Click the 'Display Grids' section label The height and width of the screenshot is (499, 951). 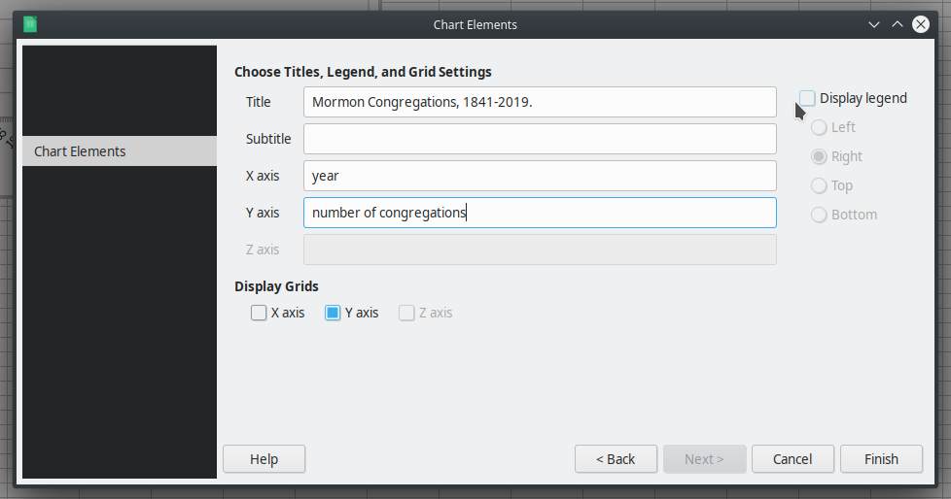pyautogui.click(x=276, y=285)
